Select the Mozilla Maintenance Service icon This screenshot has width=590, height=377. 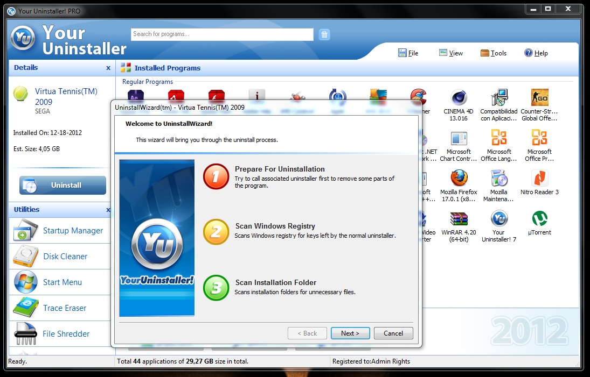click(499, 178)
